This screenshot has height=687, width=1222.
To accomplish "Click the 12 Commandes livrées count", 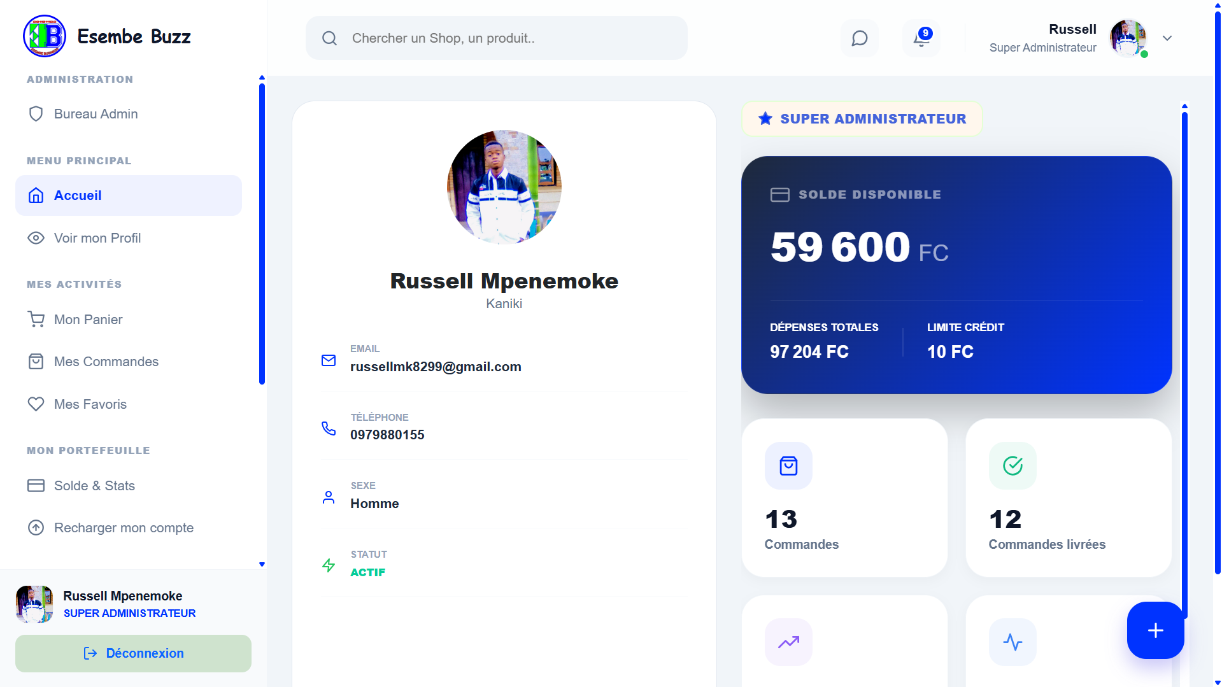I will pos(1005,520).
